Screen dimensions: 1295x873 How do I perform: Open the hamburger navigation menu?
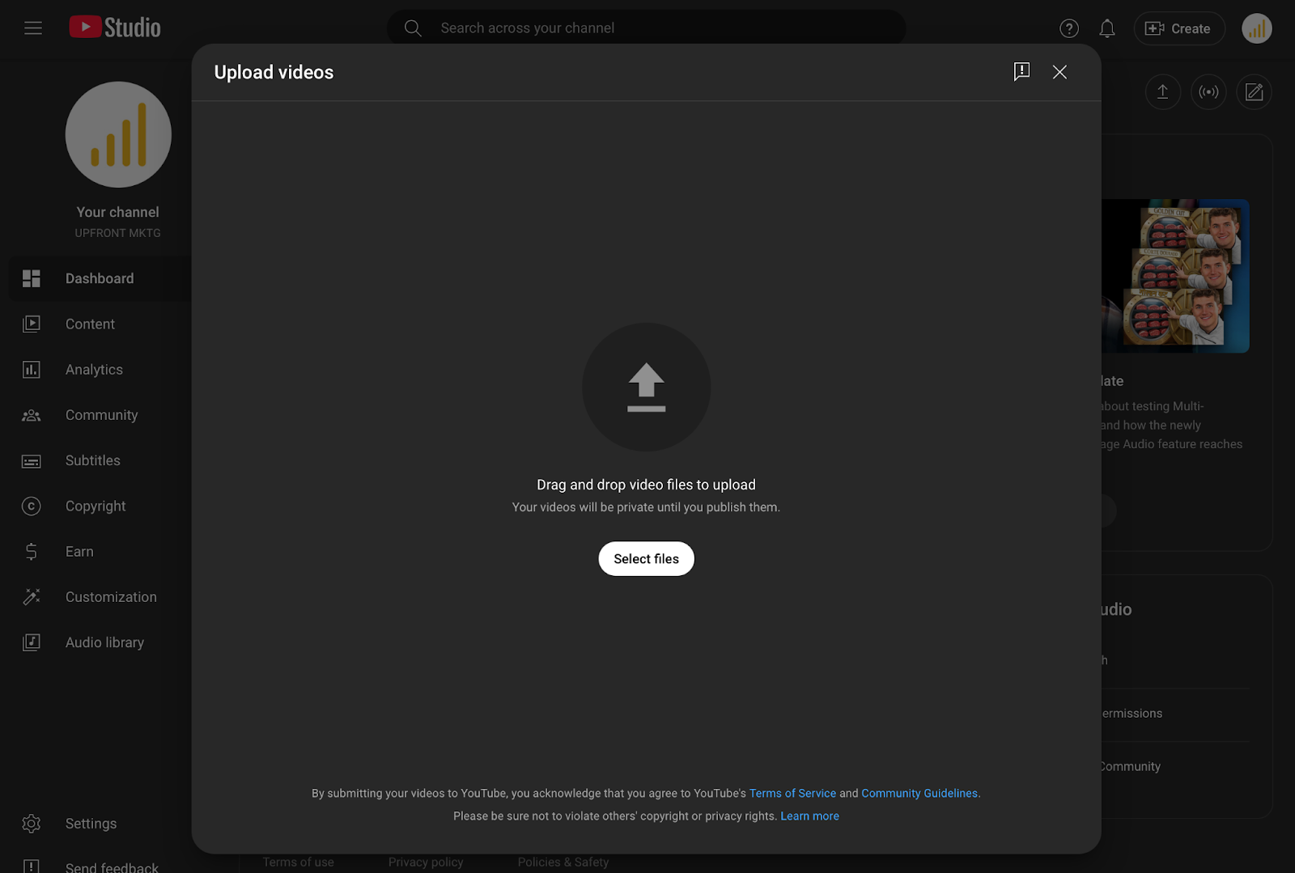coord(33,28)
